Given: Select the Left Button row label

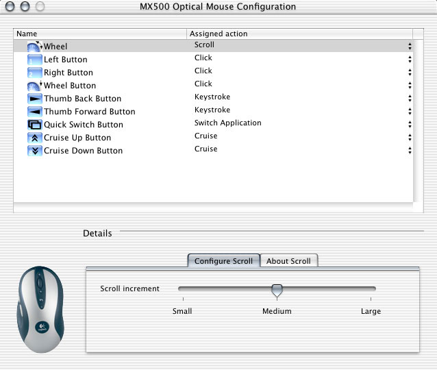Looking at the screenshot, I should [x=66, y=60].
